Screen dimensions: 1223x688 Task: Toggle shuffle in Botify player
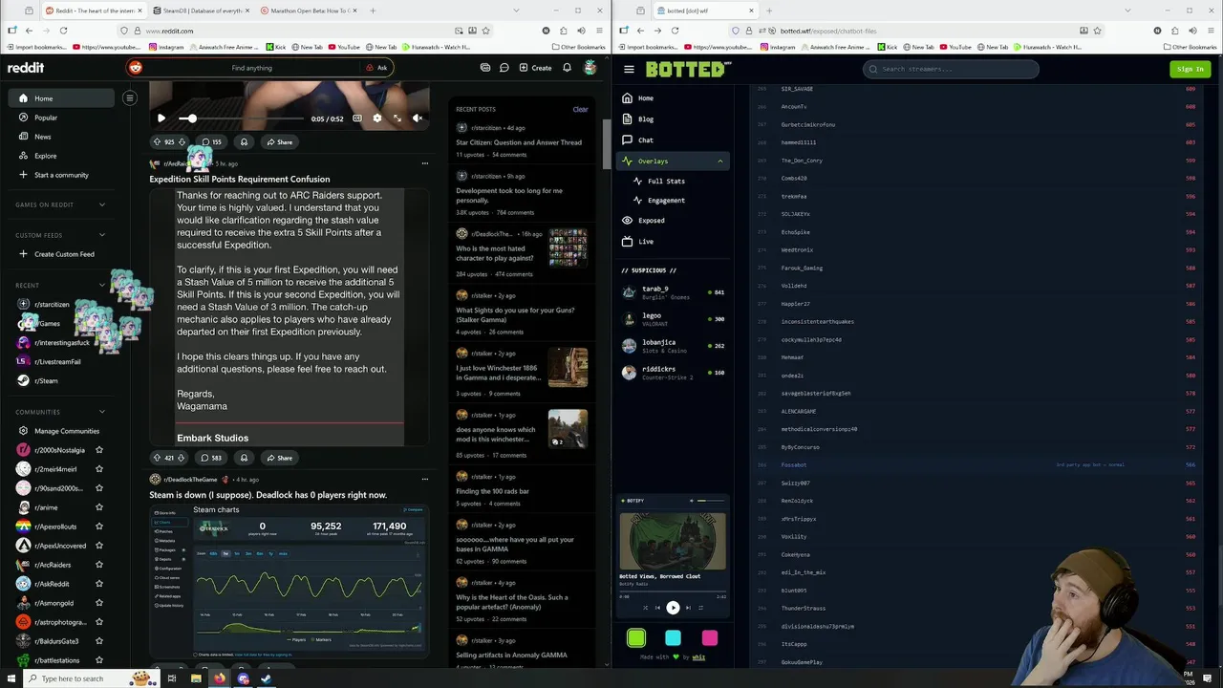tap(645, 608)
